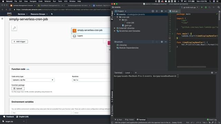Open the Terminal panel settings gear

(x=212, y=73)
